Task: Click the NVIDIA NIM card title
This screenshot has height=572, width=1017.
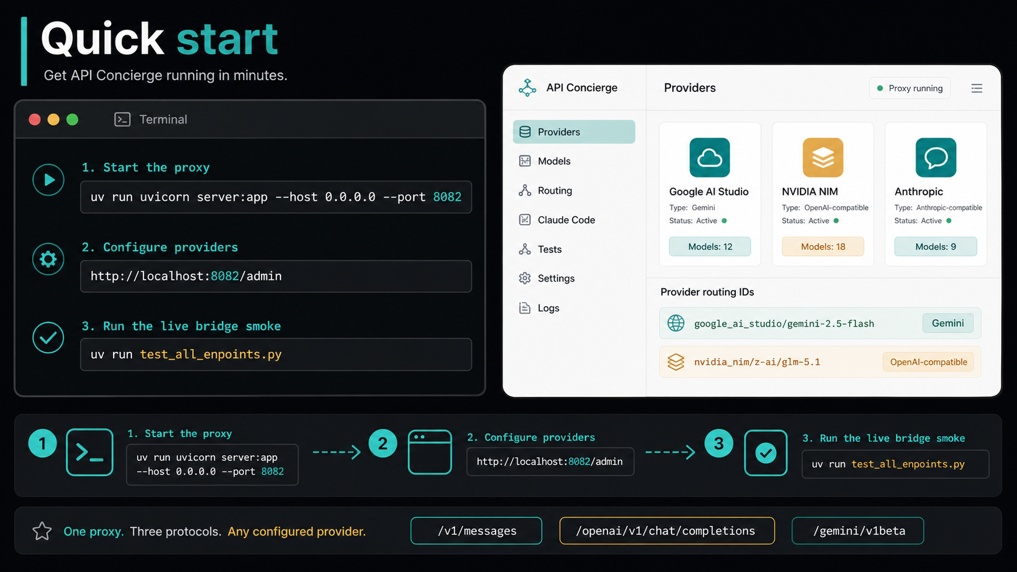Action: coord(810,191)
